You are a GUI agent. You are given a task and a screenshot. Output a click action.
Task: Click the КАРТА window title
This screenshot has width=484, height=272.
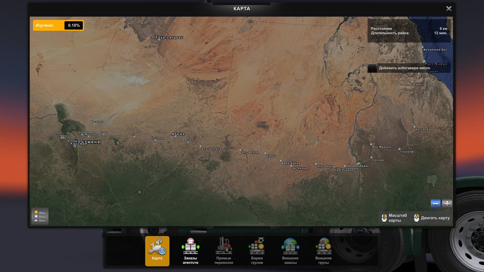tap(242, 9)
